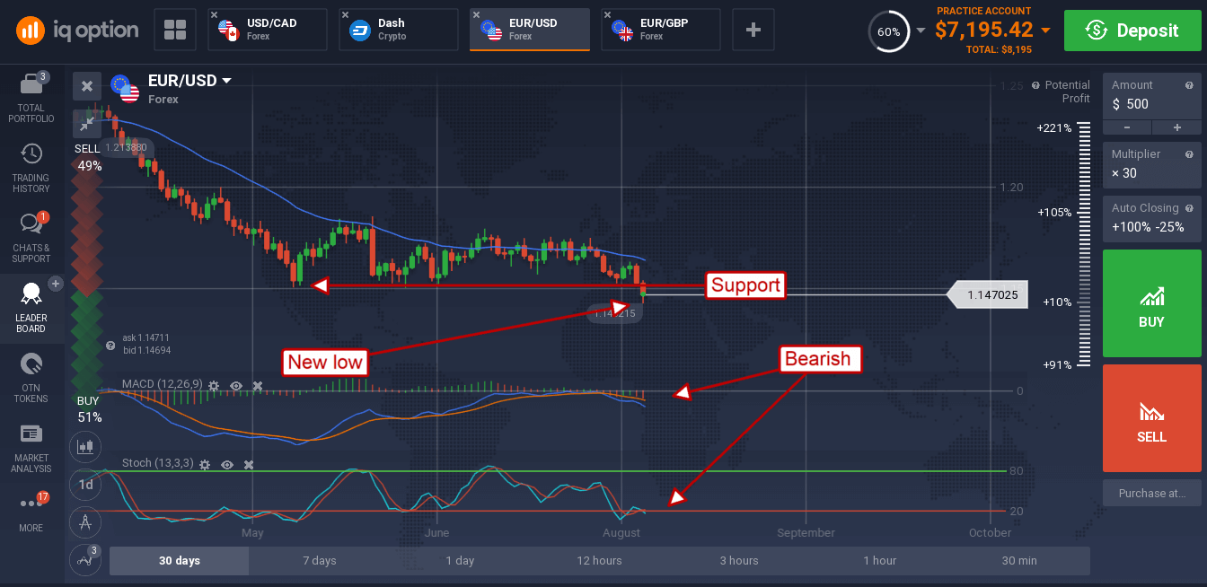This screenshot has width=1207, height=587.
Task: Open the Leader Board panel
Action: [31, 308]
